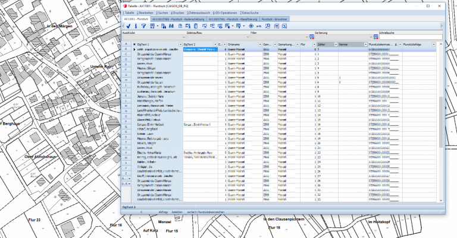Open the Zeilenaufbau combo box
This screenshot has width=457, height=238.
pyautogui.click(x=218, y=37)
